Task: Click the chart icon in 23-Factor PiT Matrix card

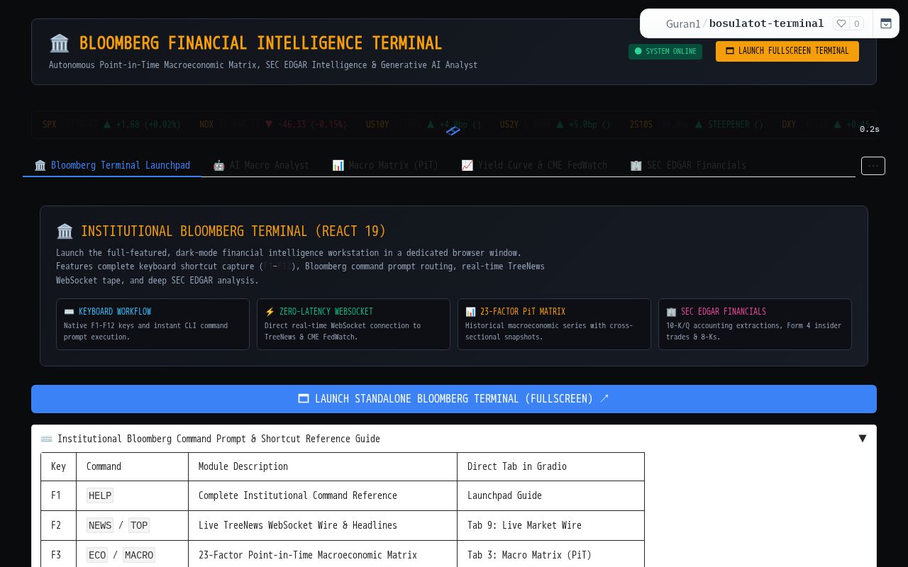Action: [x=470, y=312]
